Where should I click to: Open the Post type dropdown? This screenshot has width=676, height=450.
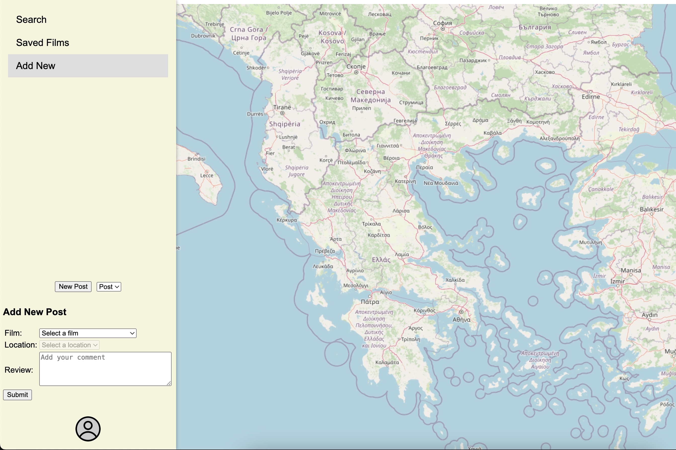click(109, 287)
